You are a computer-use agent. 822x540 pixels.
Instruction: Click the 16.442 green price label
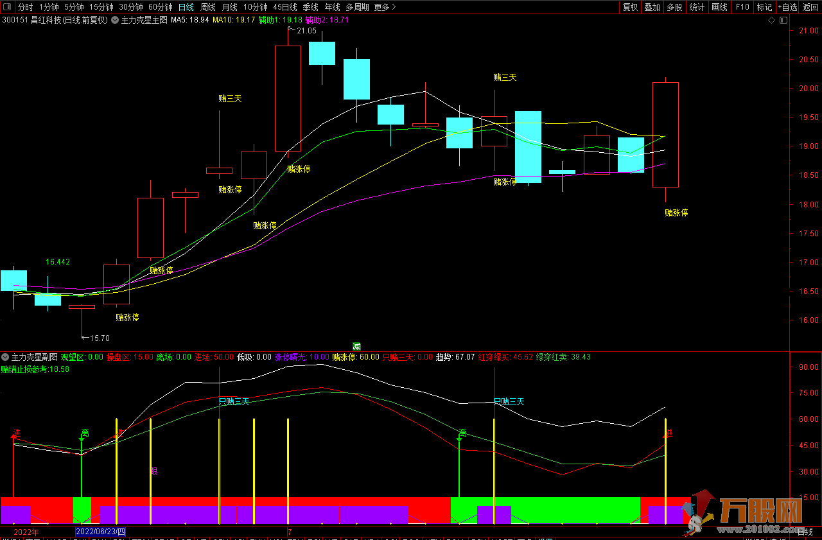(58, 261)
